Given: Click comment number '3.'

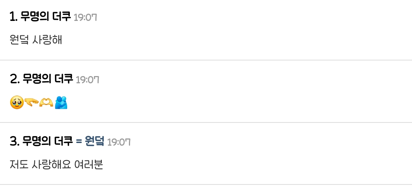Looking at the screenshot, I should point(15,141).
